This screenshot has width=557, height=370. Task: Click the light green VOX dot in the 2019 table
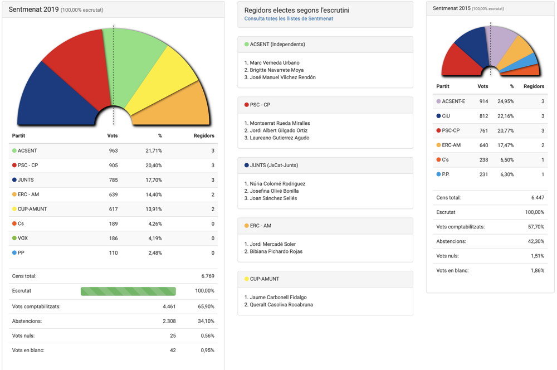tap(14, 238)
